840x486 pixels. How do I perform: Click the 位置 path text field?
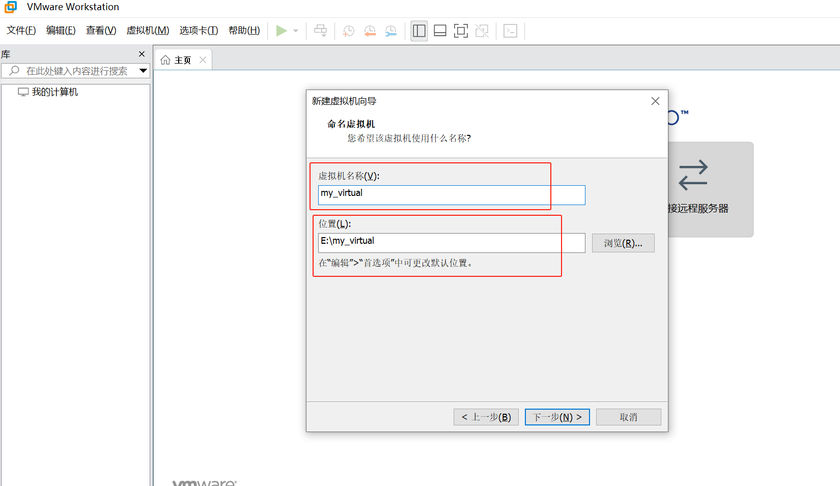tap(452, 243)
